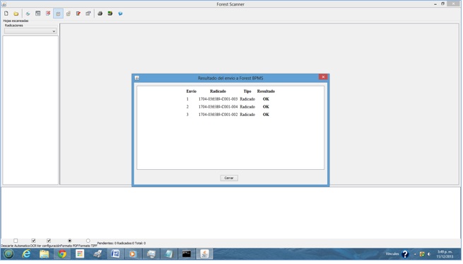
Task: Click the green-topped device toolbar icon
Action: pyautogui.click(x=110, y=13)
